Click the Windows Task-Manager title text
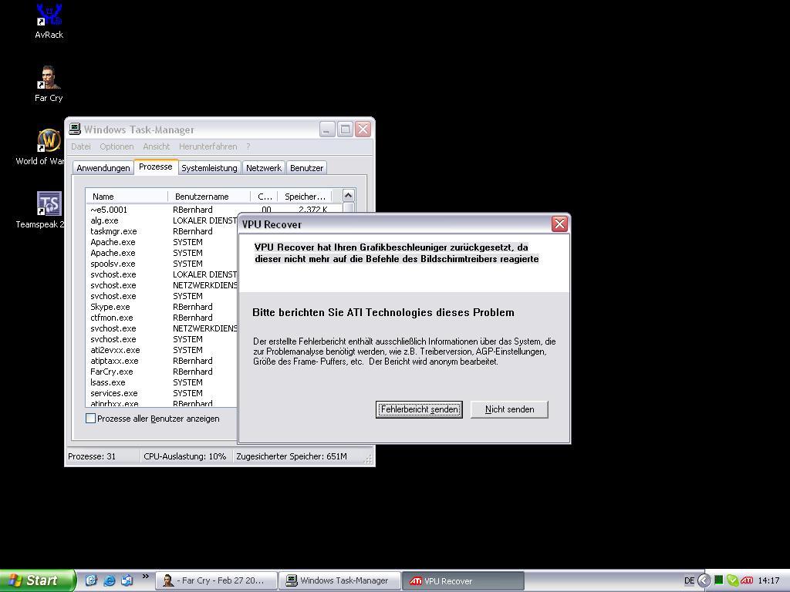 (139, 129)
